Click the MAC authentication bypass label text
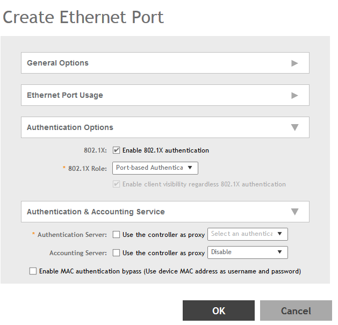The height and width of the screenshot is (325, 338). (170, 271)
